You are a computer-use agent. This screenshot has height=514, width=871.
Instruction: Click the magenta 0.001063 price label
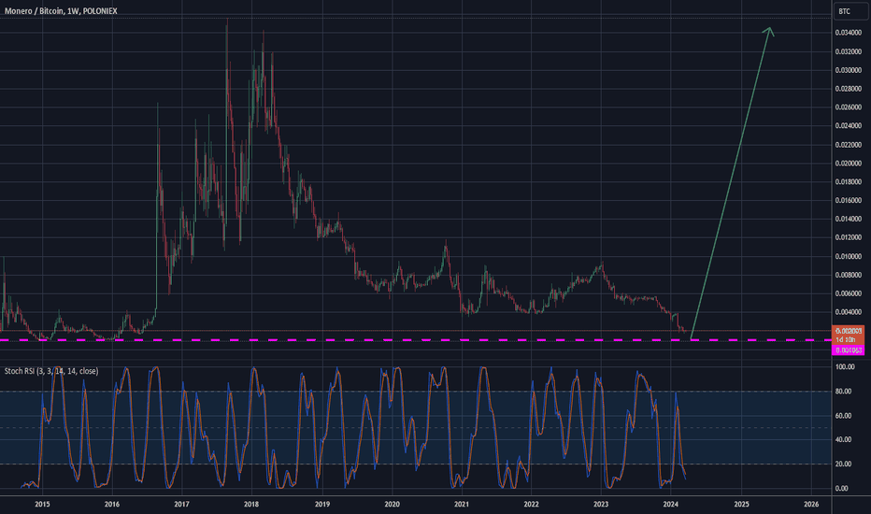[x=849, y=350]
